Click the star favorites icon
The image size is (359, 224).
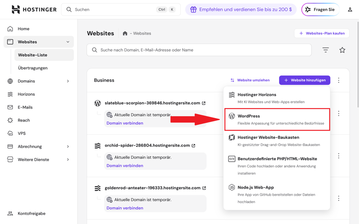[x=342, y=50]
